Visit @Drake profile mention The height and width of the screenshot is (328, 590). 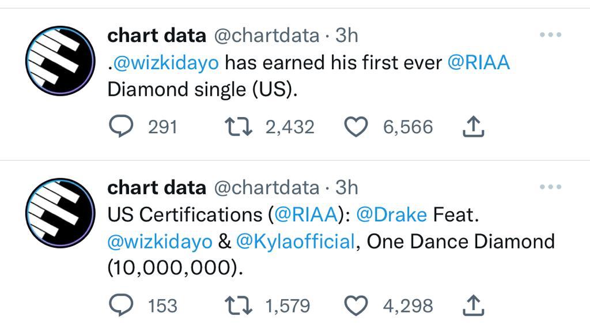pyautogui.click(x=391, y=214)
